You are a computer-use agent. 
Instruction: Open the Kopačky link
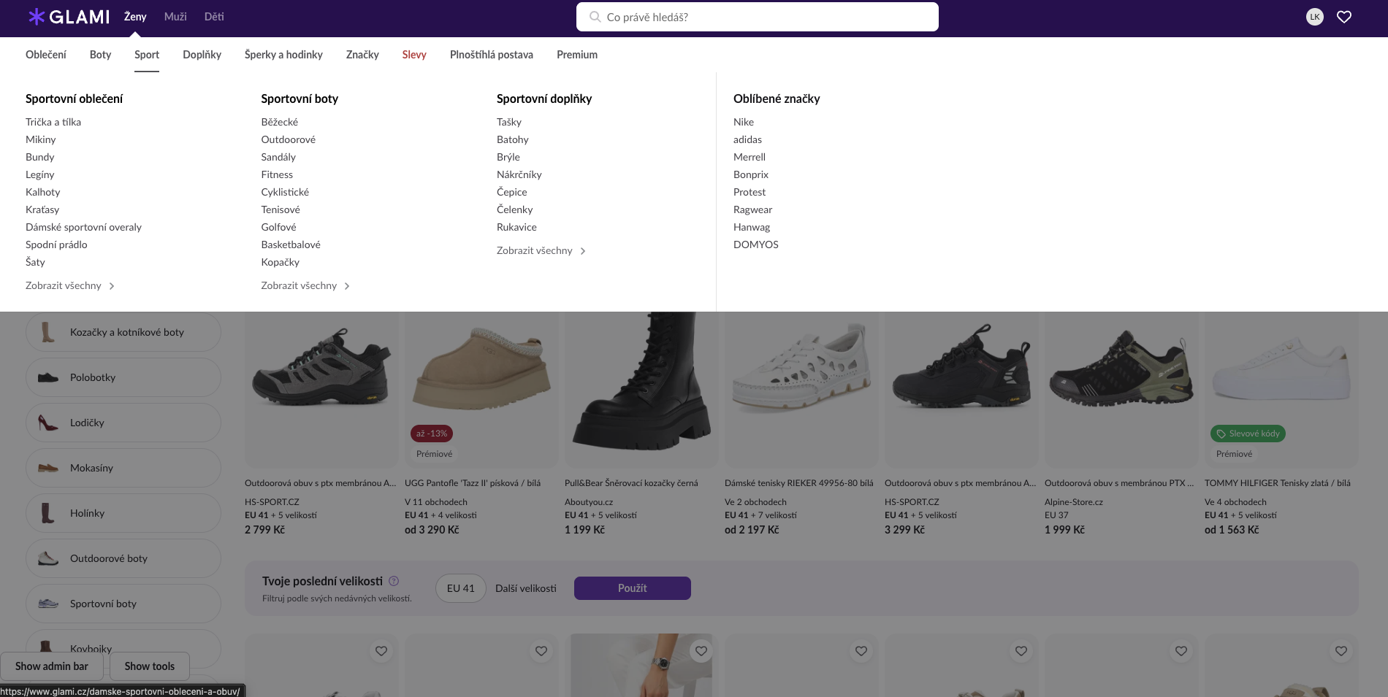[x=281, y=262]
